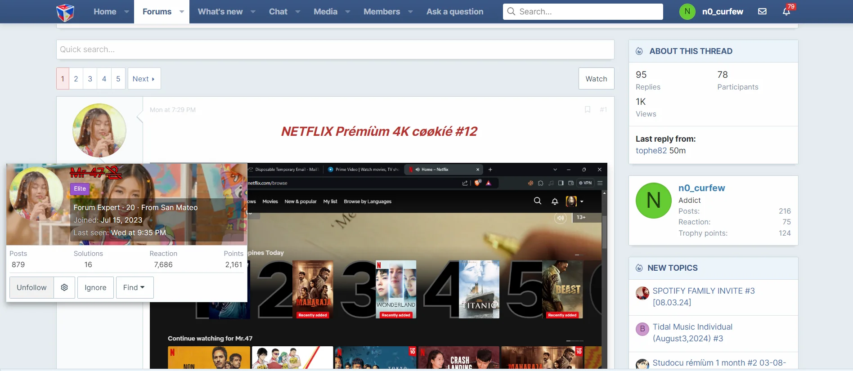Open follow settings gear icon
The height and width of the screenshot is (371, 853).
pos(64,287)
